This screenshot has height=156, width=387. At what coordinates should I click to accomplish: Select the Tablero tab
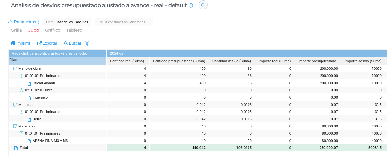[74, 30]
